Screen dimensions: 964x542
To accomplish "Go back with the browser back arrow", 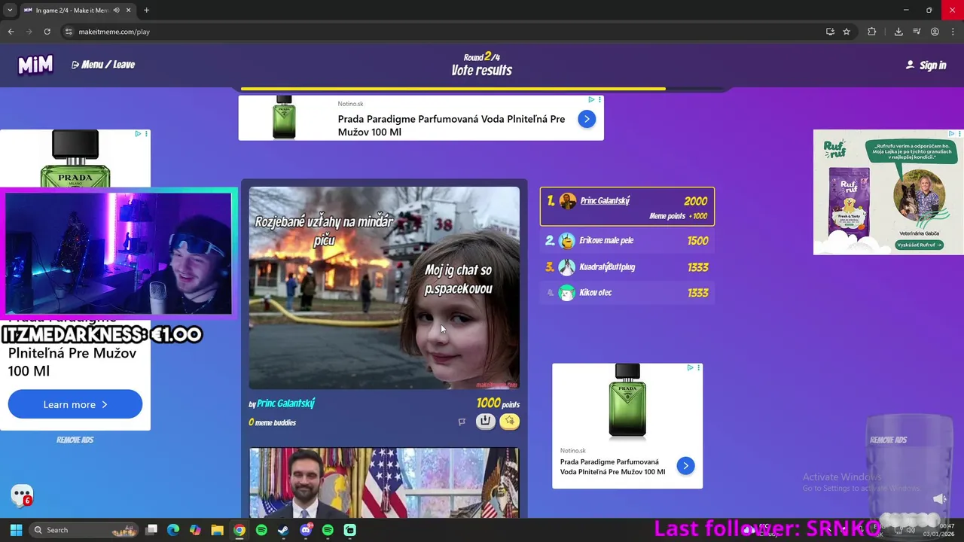I will pos(11,32).
